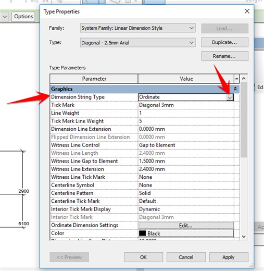
Task: Click the scrollbar up arrow
Action: [244, 79]
